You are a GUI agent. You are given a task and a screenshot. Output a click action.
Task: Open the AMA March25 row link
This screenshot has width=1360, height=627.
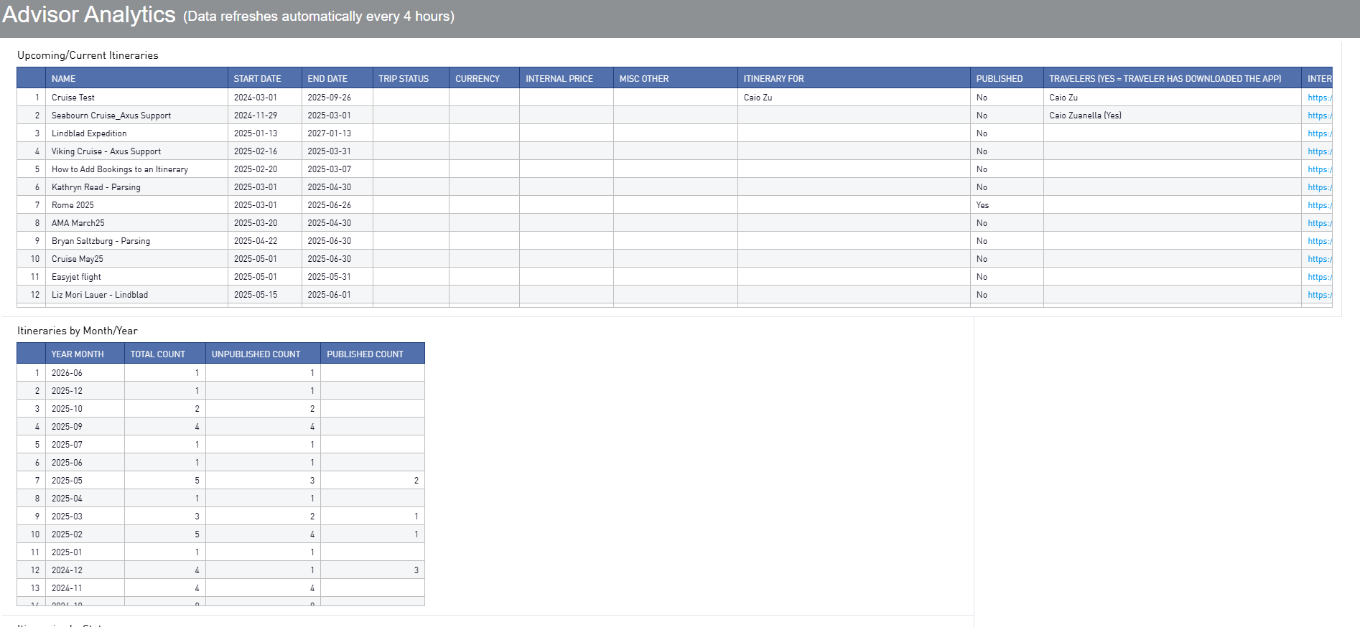point(1319,223)
